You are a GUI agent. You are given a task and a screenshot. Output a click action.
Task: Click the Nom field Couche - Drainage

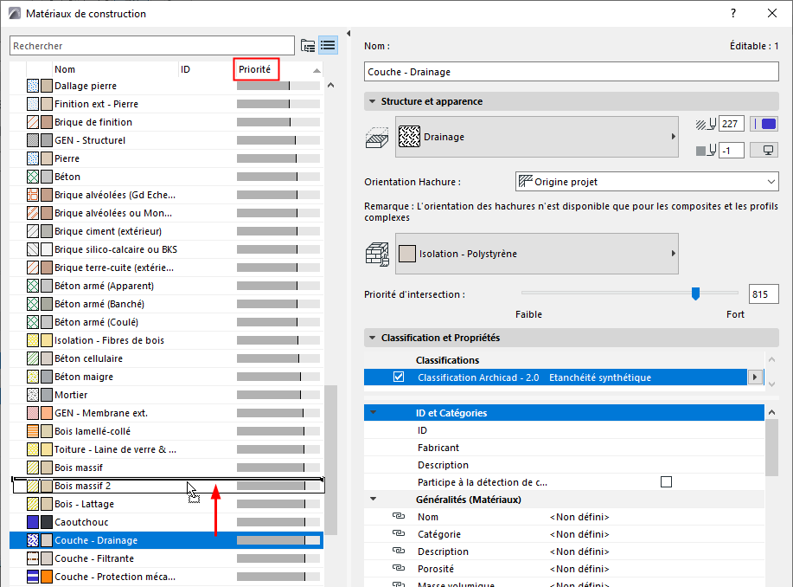(x=571, y=71)
